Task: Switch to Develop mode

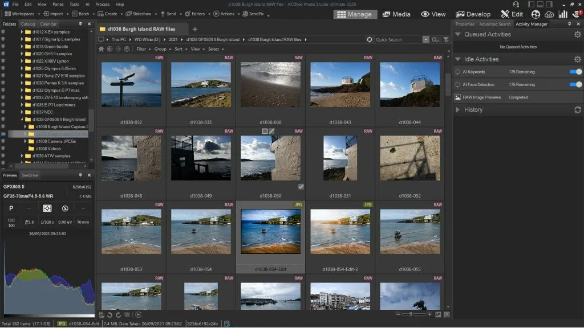Action: pyautogui.click(x=473, y=14)
